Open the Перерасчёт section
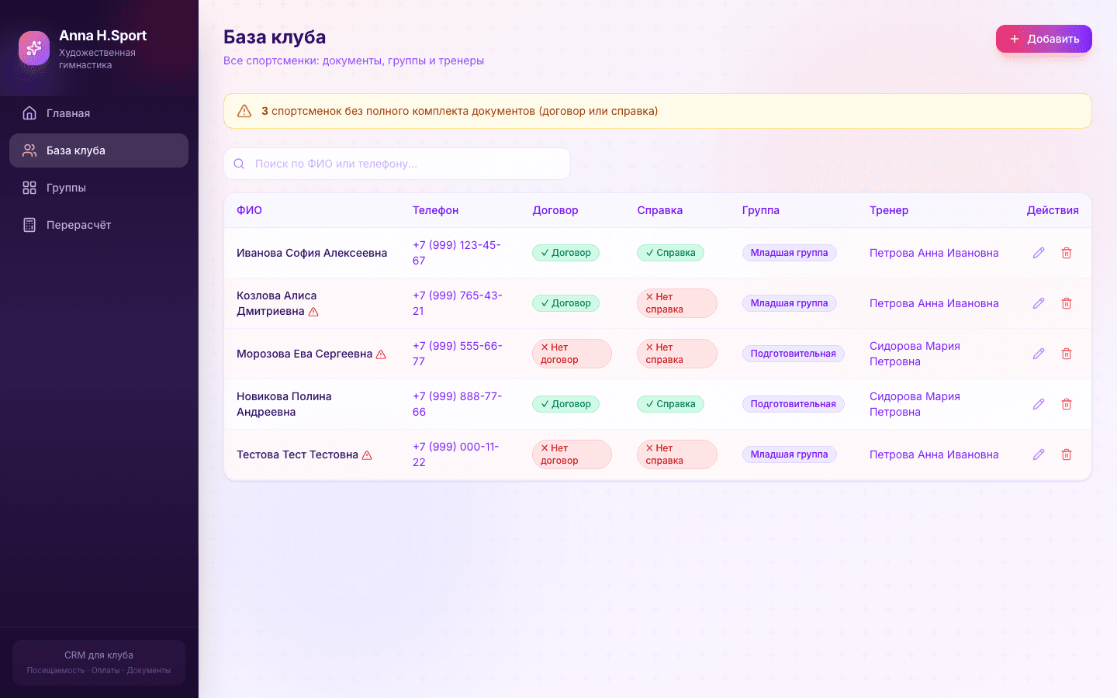 click(99, 225)
